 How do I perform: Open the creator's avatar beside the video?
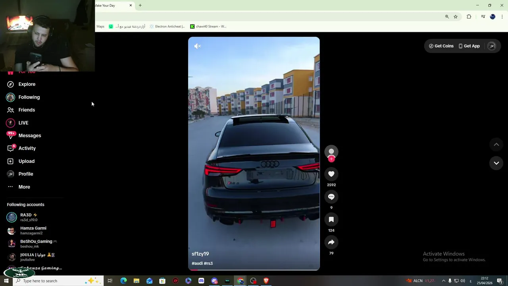tap(331, 151)
